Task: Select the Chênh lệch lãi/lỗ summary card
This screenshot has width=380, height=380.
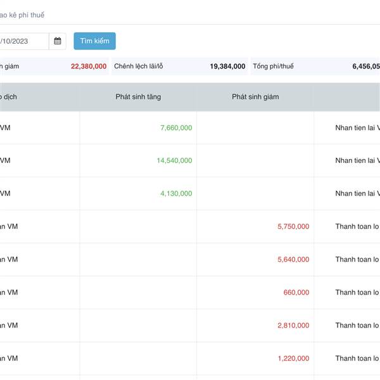Action: coord(179,66)
